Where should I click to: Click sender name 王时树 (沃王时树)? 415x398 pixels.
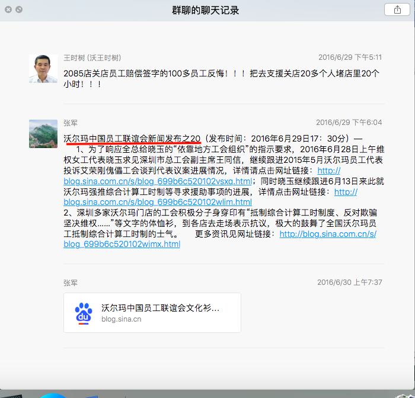(x=92, y=57)
